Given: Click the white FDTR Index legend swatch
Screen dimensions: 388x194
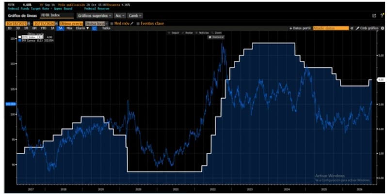Looking at the screenshot, I should [x=20, y=37].
